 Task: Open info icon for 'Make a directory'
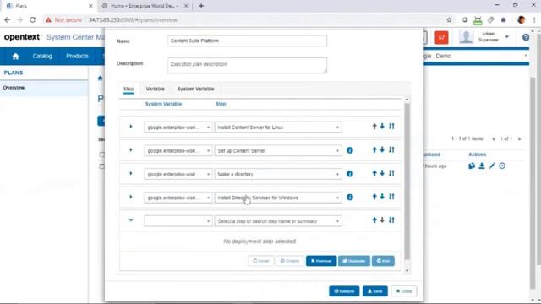point(349,174)
